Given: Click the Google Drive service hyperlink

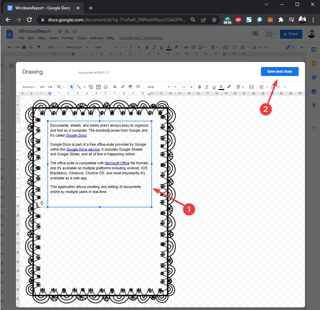Looking at the screenshot, I should [x=83, y=149].
